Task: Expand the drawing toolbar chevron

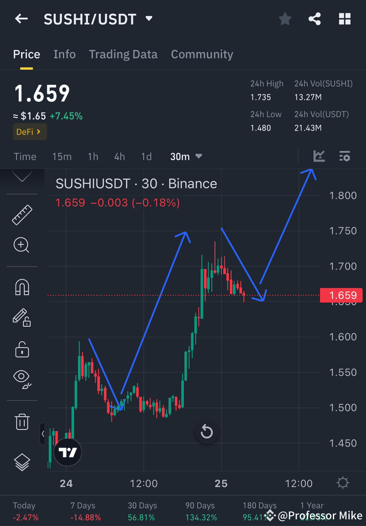Action: point(22,176)
